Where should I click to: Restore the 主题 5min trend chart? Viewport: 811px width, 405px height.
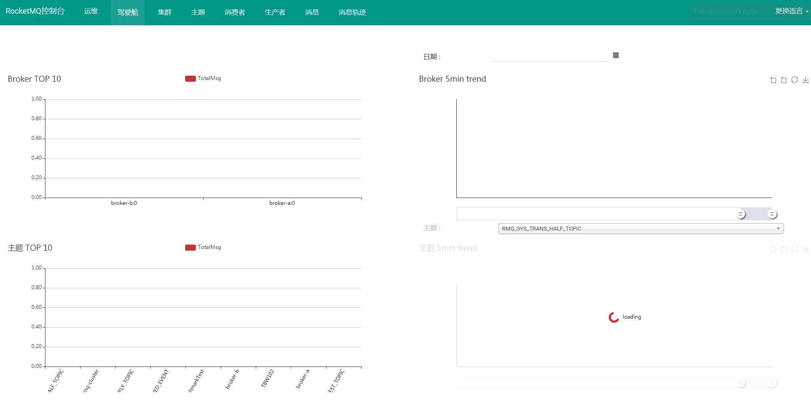[x=795, y=249]
